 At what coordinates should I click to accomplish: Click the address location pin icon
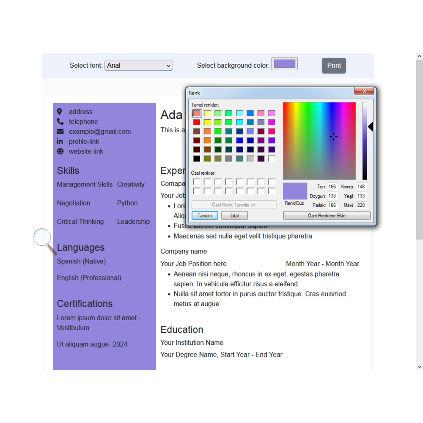pos(60,112)
